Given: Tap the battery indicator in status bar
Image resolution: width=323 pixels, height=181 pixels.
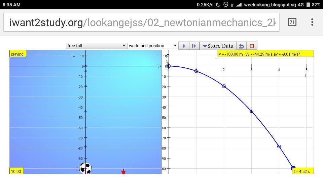Looking at the screenshot, I should [x=308, y=4].
